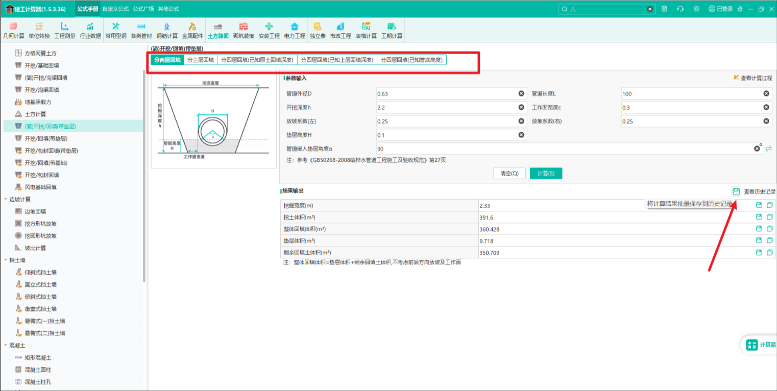Open the settings gear in title bar

[696, 9]
